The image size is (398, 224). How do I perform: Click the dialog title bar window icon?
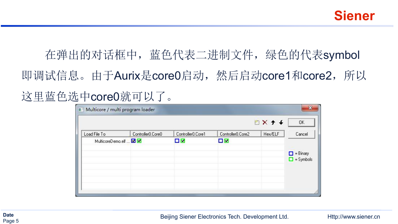[x=81, y=109]
